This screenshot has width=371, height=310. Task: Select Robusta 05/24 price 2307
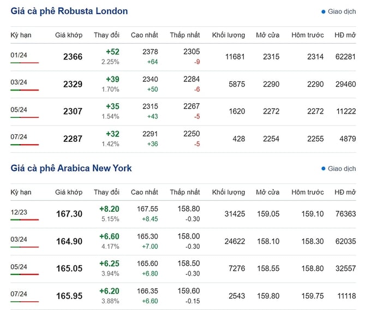click(x=73, y=111)
